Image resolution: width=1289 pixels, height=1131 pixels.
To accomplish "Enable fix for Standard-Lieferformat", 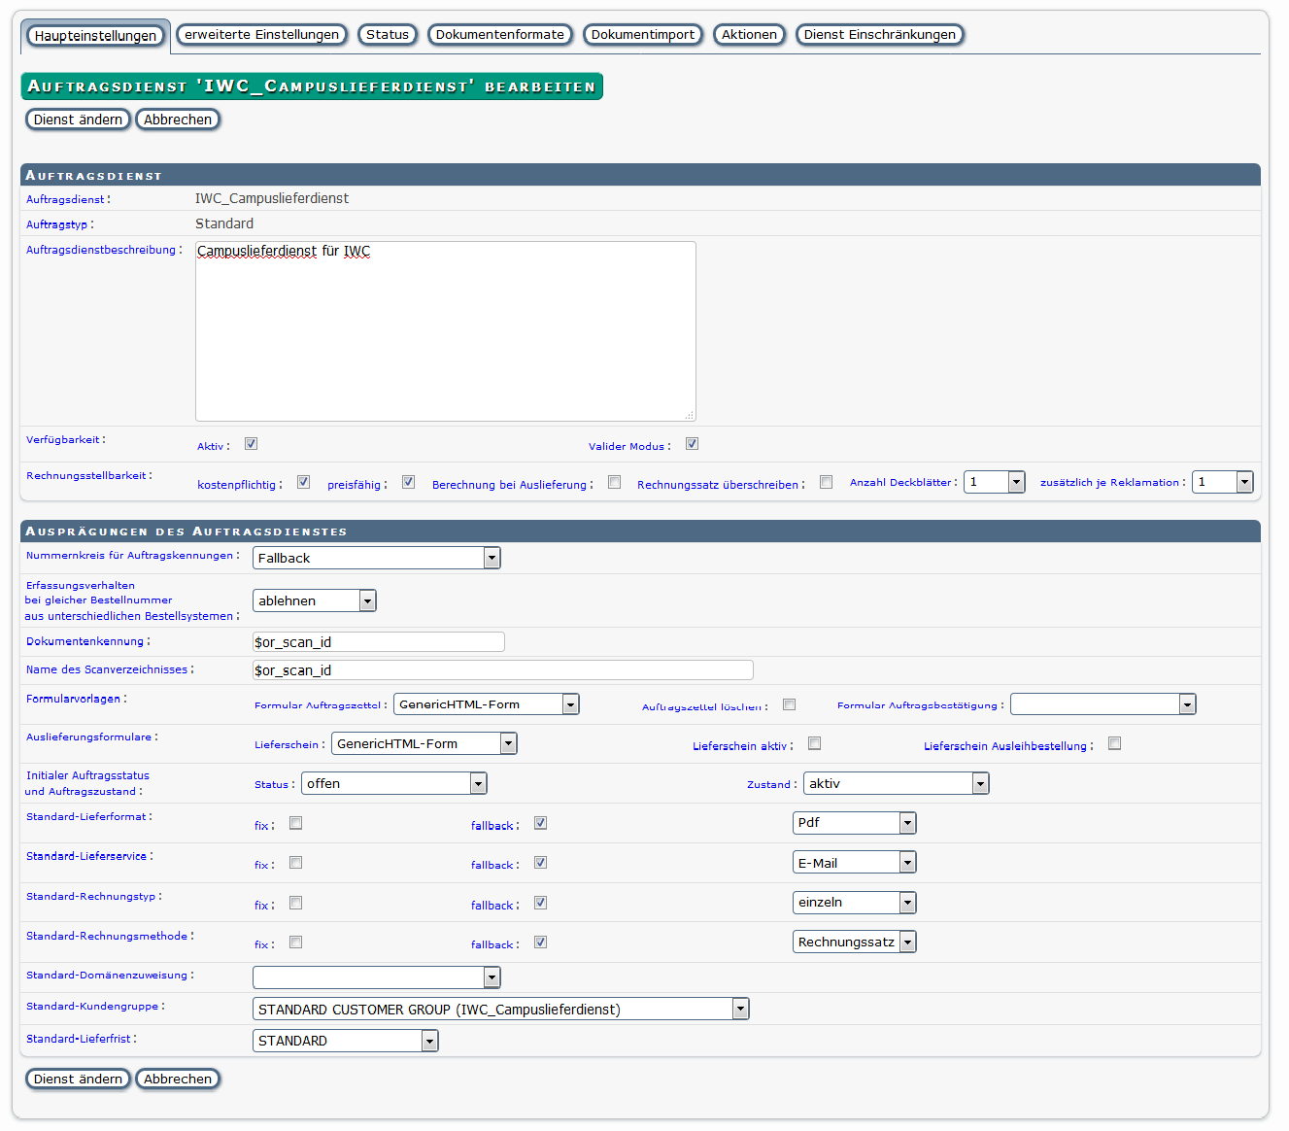I will (295, 823).
